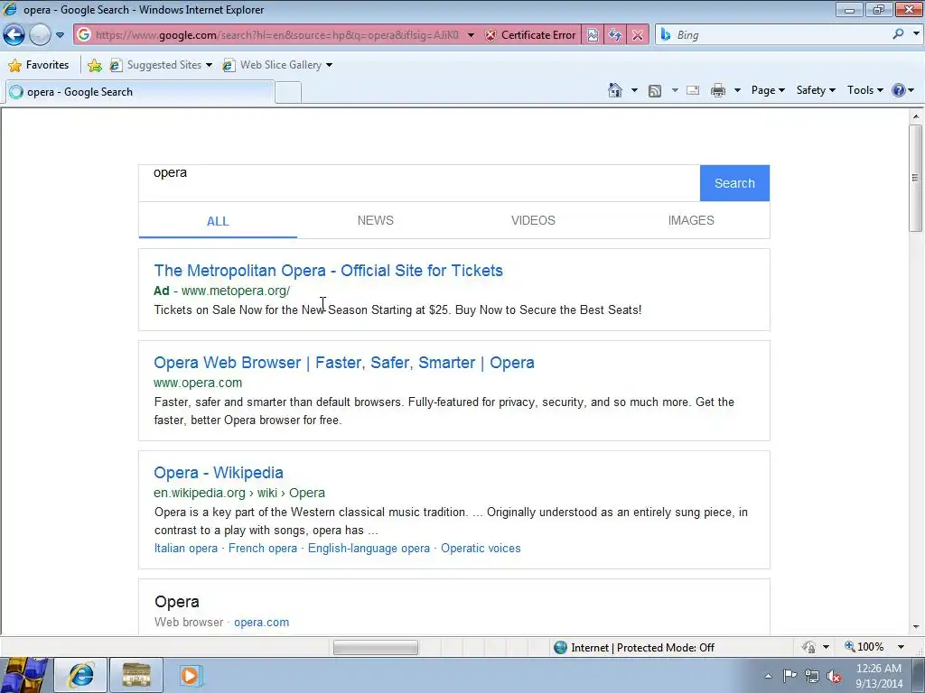
Task: Expand the Feeds dropdown arrow
Action: click(x=674, y=90)
